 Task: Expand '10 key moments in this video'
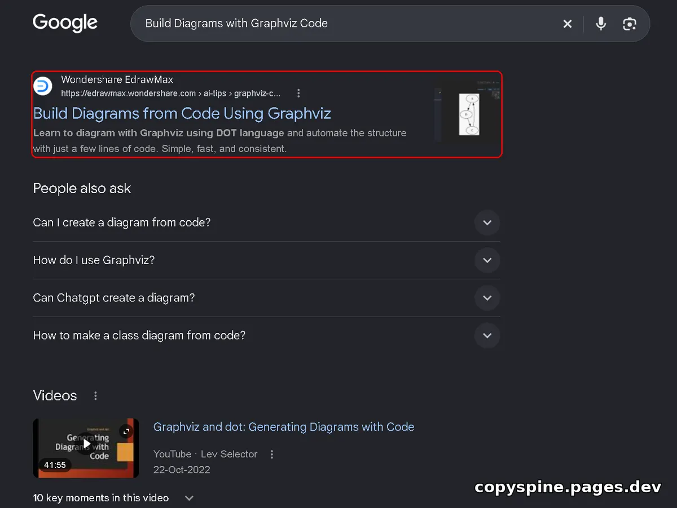click(113, 498)
